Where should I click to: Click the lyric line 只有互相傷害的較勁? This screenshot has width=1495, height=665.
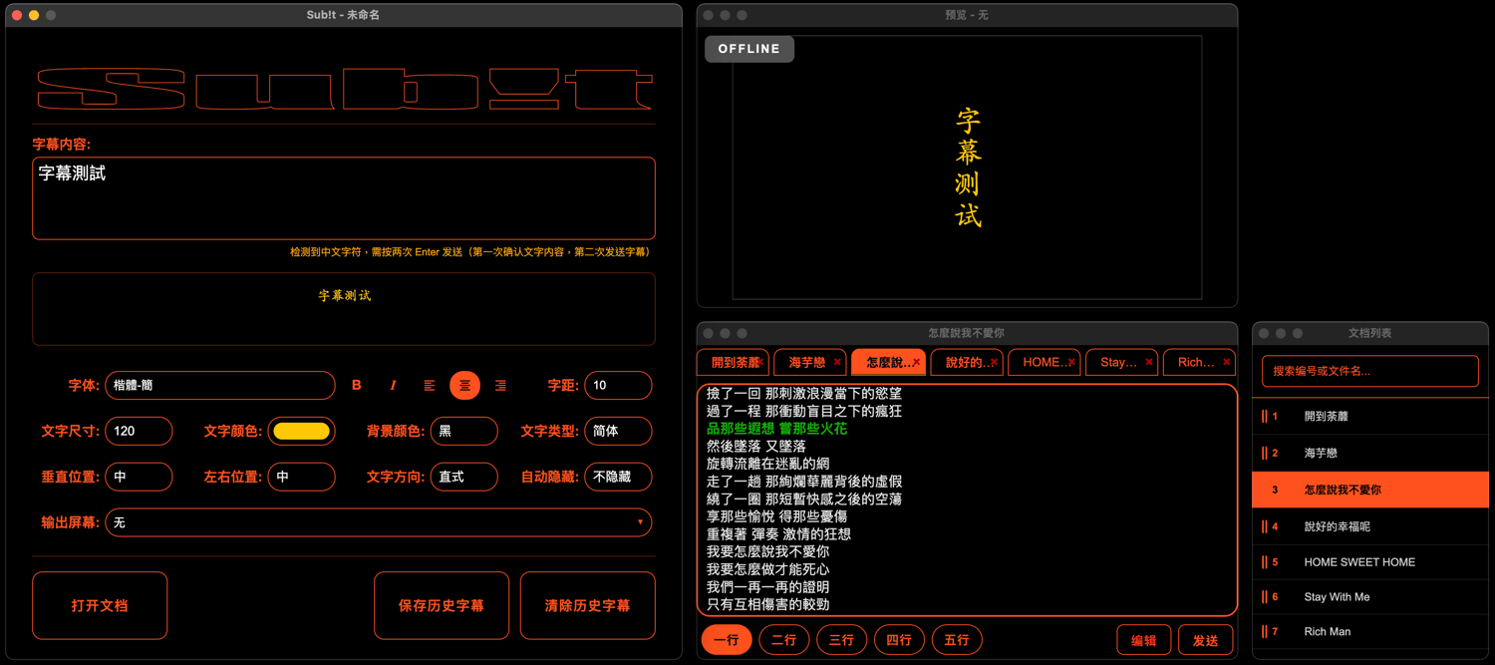(767, 604)
